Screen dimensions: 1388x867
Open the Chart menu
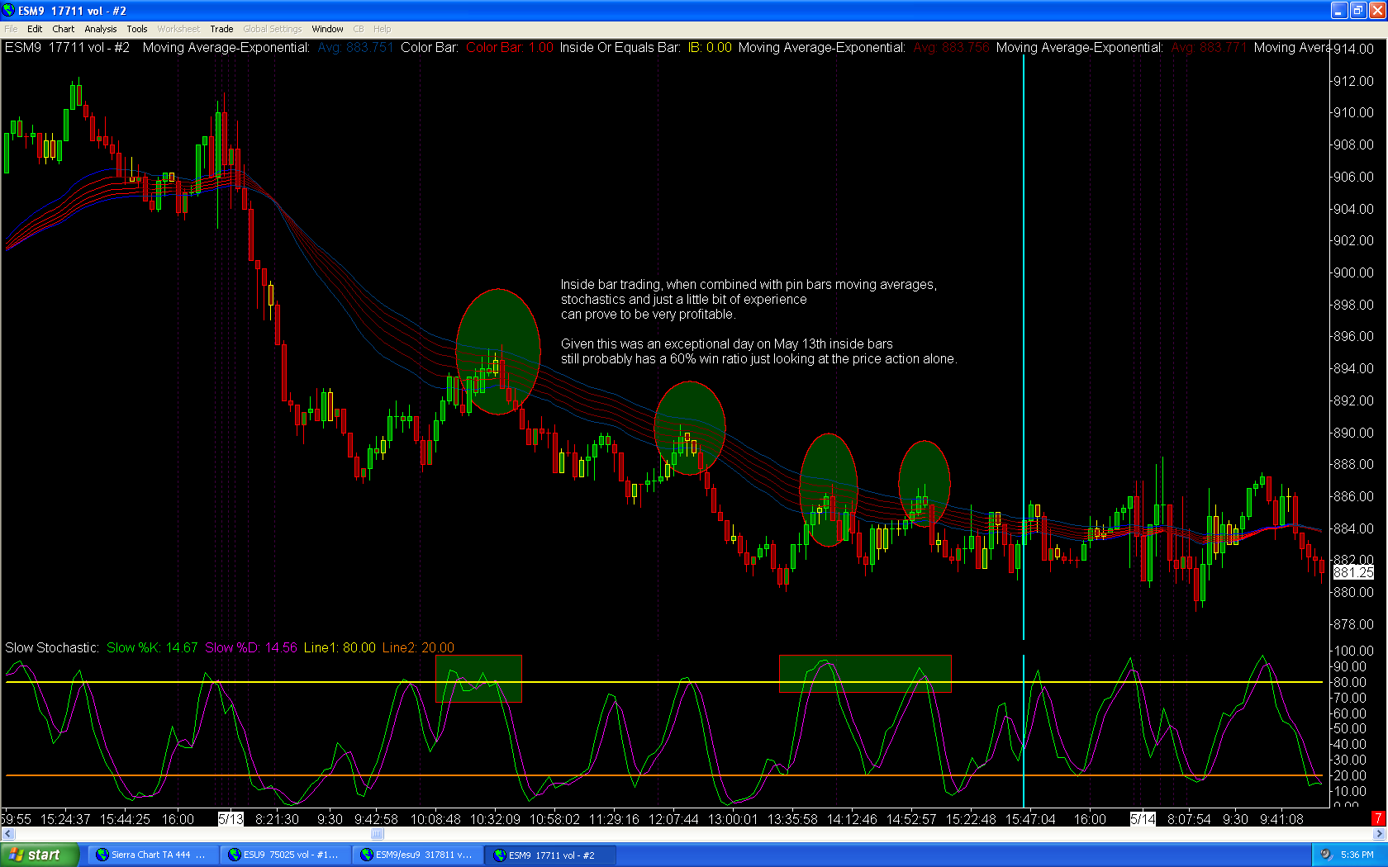tap(64, 29)
